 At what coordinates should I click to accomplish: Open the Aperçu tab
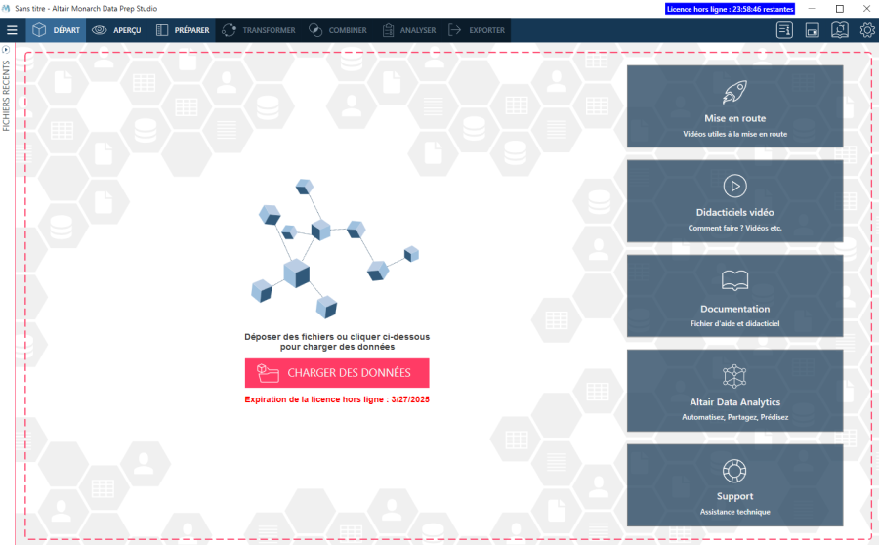point(116,30)
